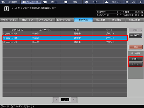
Task: Open help with the question mark icon
Action: (140, 2)
